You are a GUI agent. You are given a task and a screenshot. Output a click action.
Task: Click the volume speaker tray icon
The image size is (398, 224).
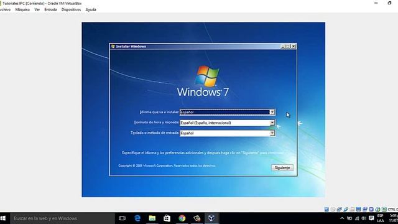pos(364,218)
